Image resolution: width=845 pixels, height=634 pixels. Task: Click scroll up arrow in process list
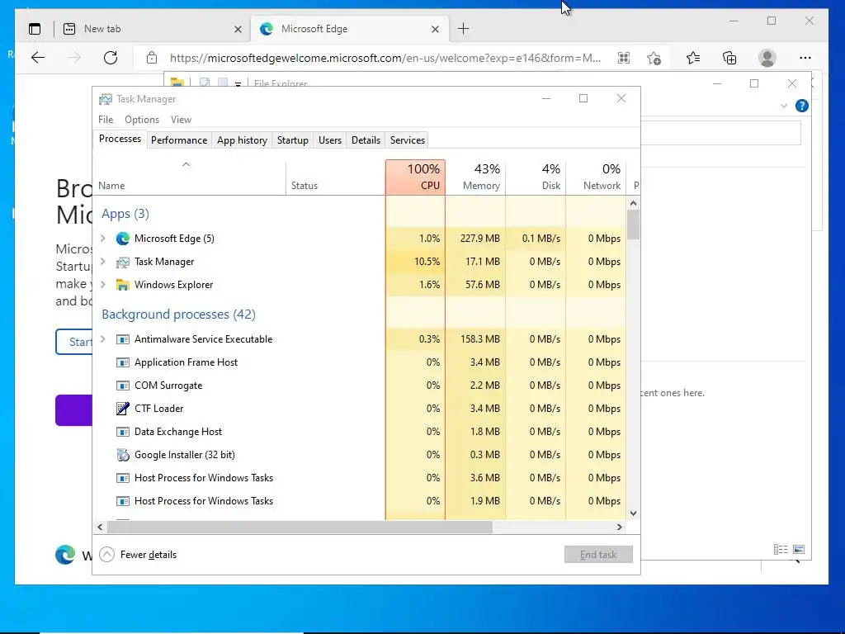[633, 203]
